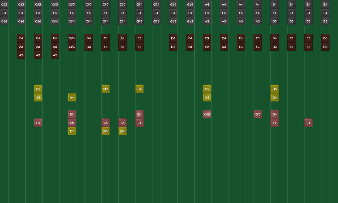
Task: Select the leftmost yellow D5 note block
Action: 38,89
